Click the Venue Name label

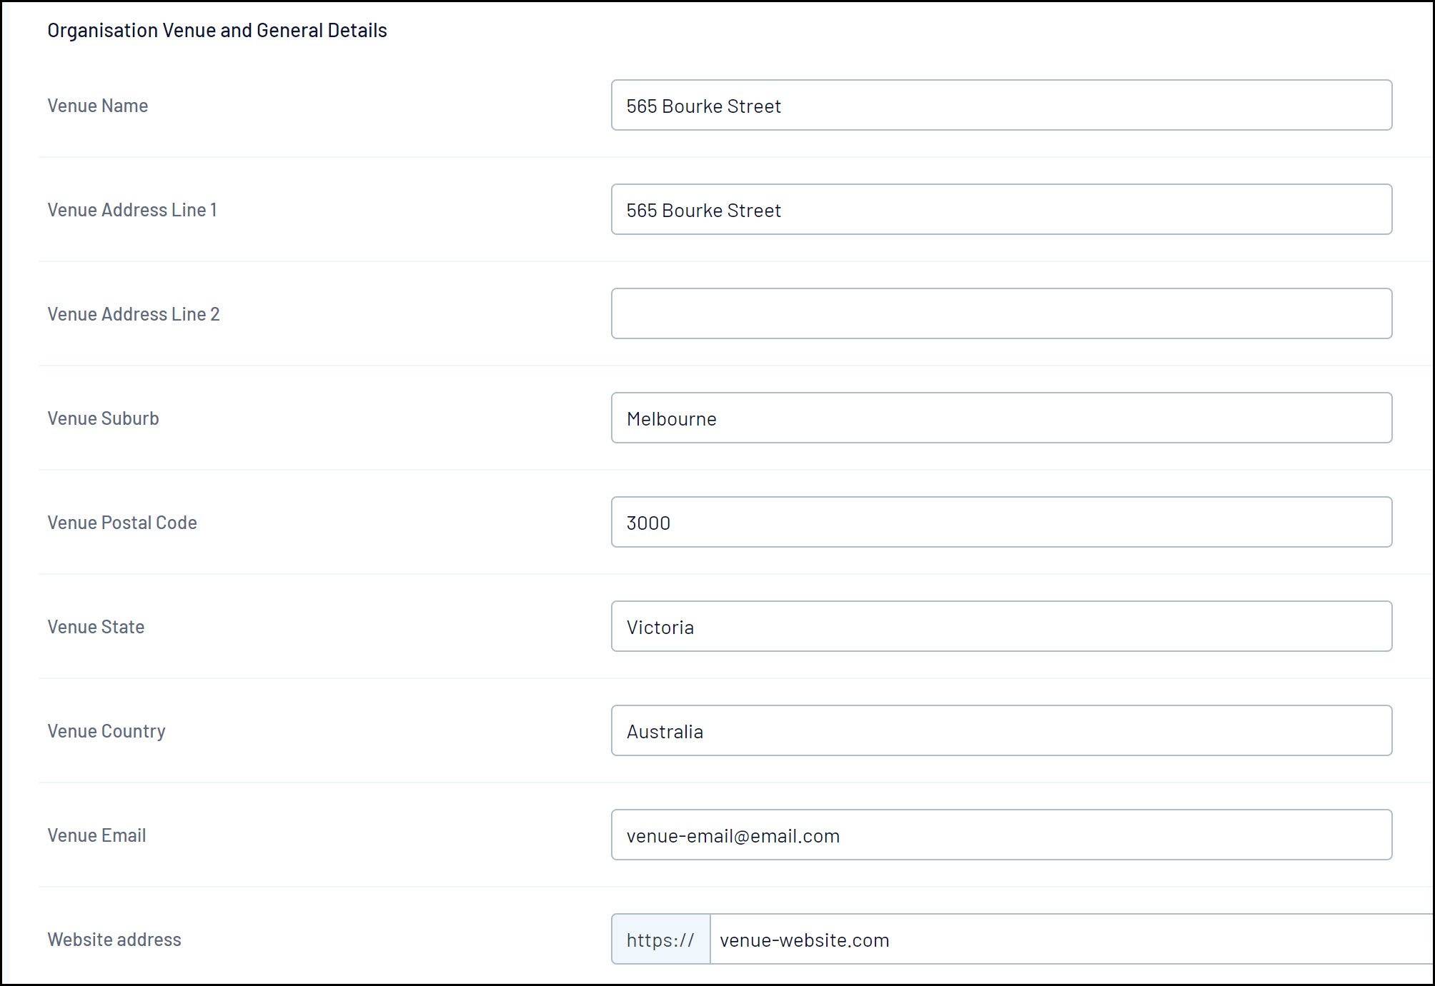pos(98,106)
